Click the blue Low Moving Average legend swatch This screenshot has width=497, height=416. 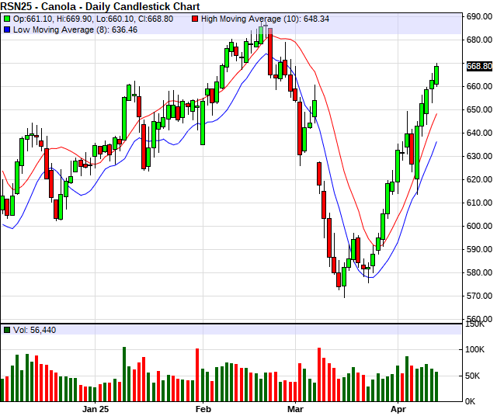(x=7, y=29)
